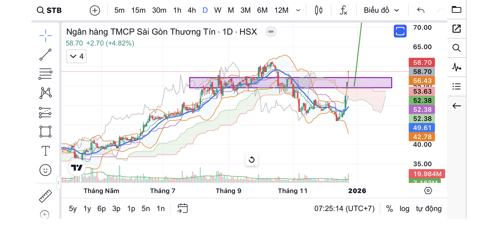This screenshot has width=498, height=230.
Task: Click the left arrow icon in the sidebar
Action: (x=456, y=106)
